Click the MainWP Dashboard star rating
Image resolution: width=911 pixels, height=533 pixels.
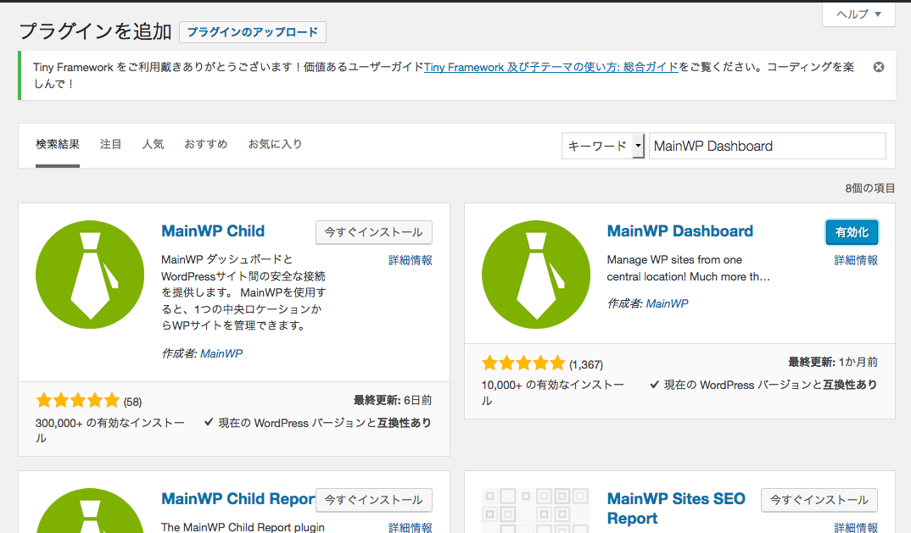point(523,364)
